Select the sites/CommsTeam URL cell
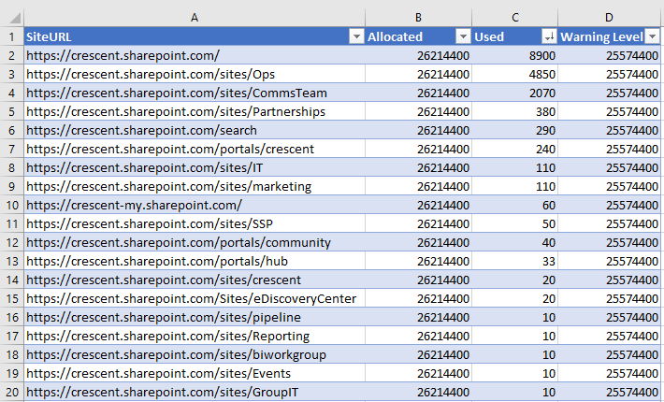This screenshot has height=402, width=664. 195,93
